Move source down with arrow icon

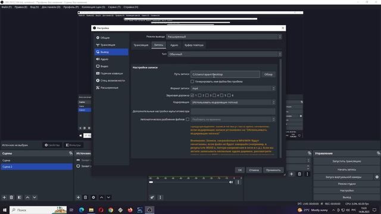point(108,197)
